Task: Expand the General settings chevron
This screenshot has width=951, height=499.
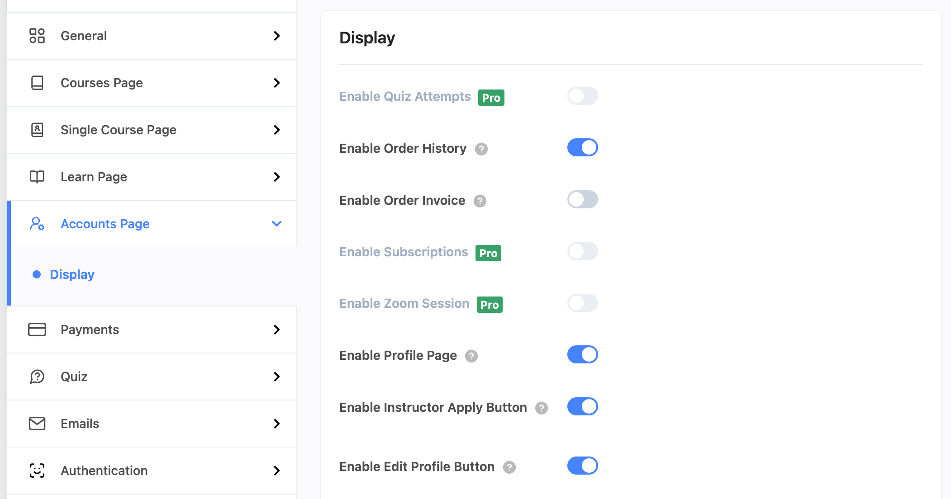Action: (277, 36)
